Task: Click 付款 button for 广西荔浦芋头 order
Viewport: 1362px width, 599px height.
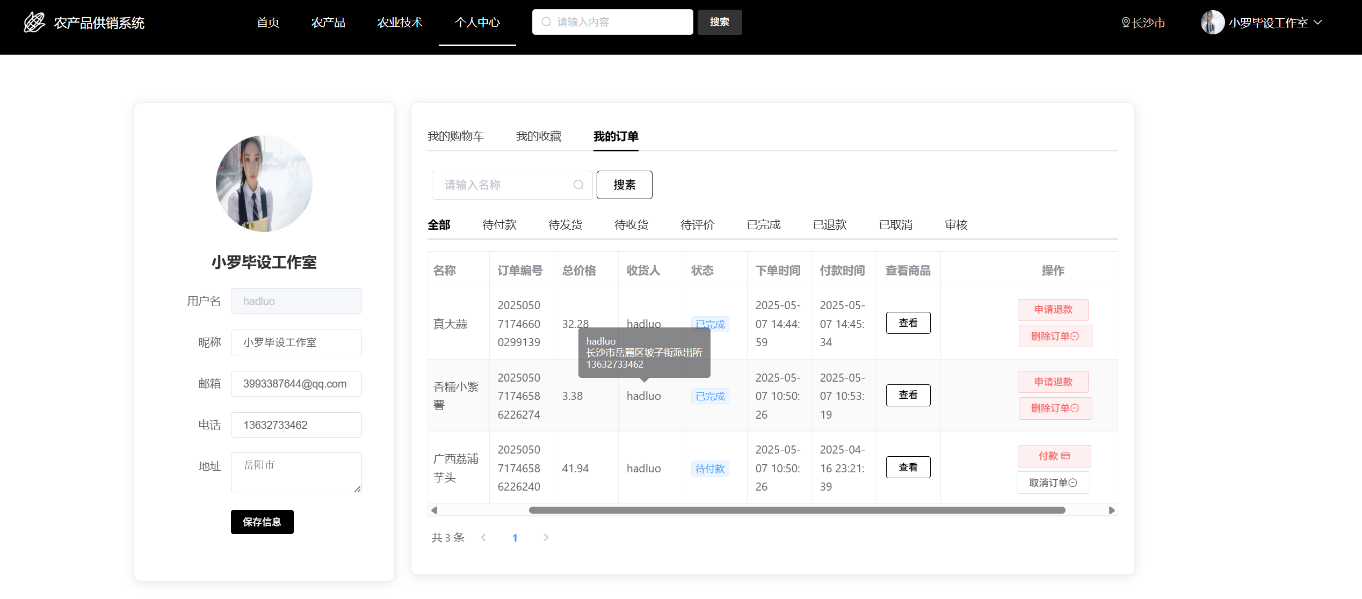Action: point(1054,456)
